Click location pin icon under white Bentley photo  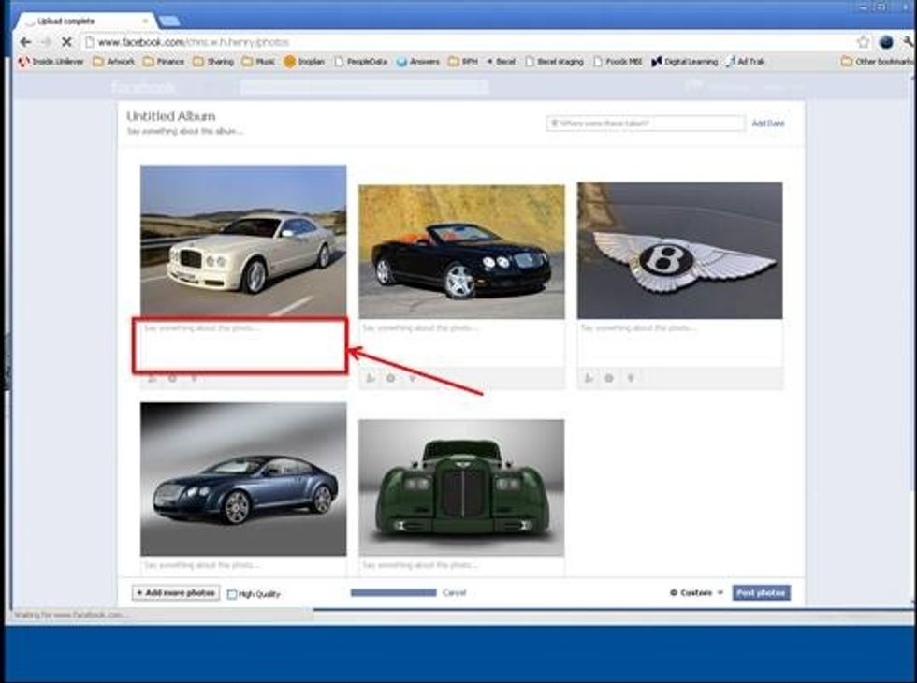click(x=195, y=379)
